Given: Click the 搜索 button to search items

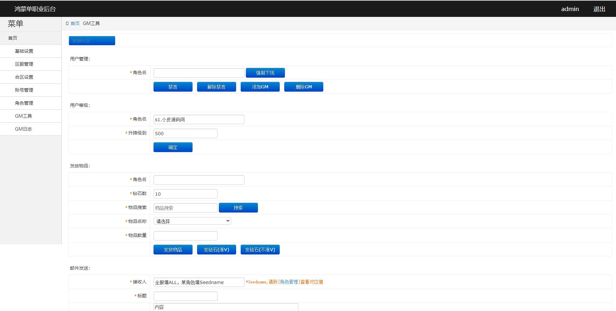Looking at the screenshot, I should [x=238, y=207].
